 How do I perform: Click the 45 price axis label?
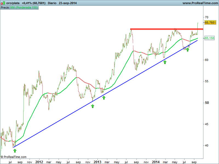(x=207, y=124)
